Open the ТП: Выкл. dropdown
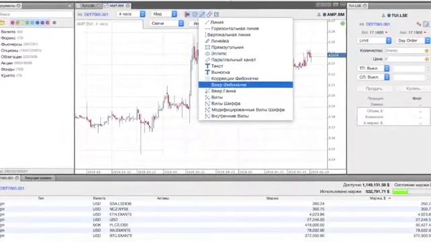This screenshot has height=242, width=431. coord(373,69)
